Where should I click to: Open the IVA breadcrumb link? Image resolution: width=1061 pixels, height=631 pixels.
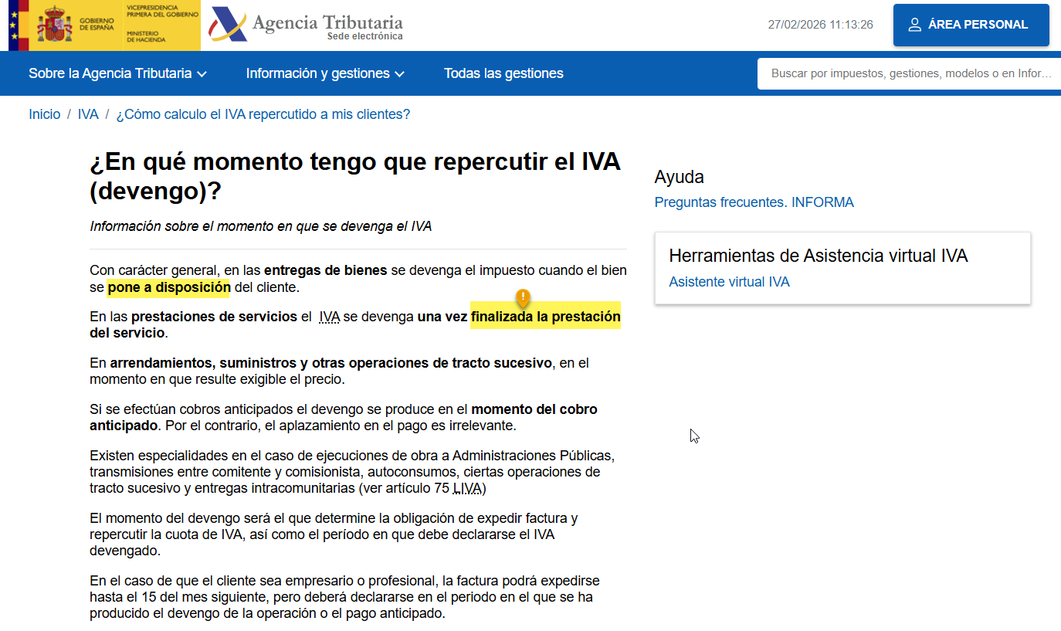coord(88,114)
